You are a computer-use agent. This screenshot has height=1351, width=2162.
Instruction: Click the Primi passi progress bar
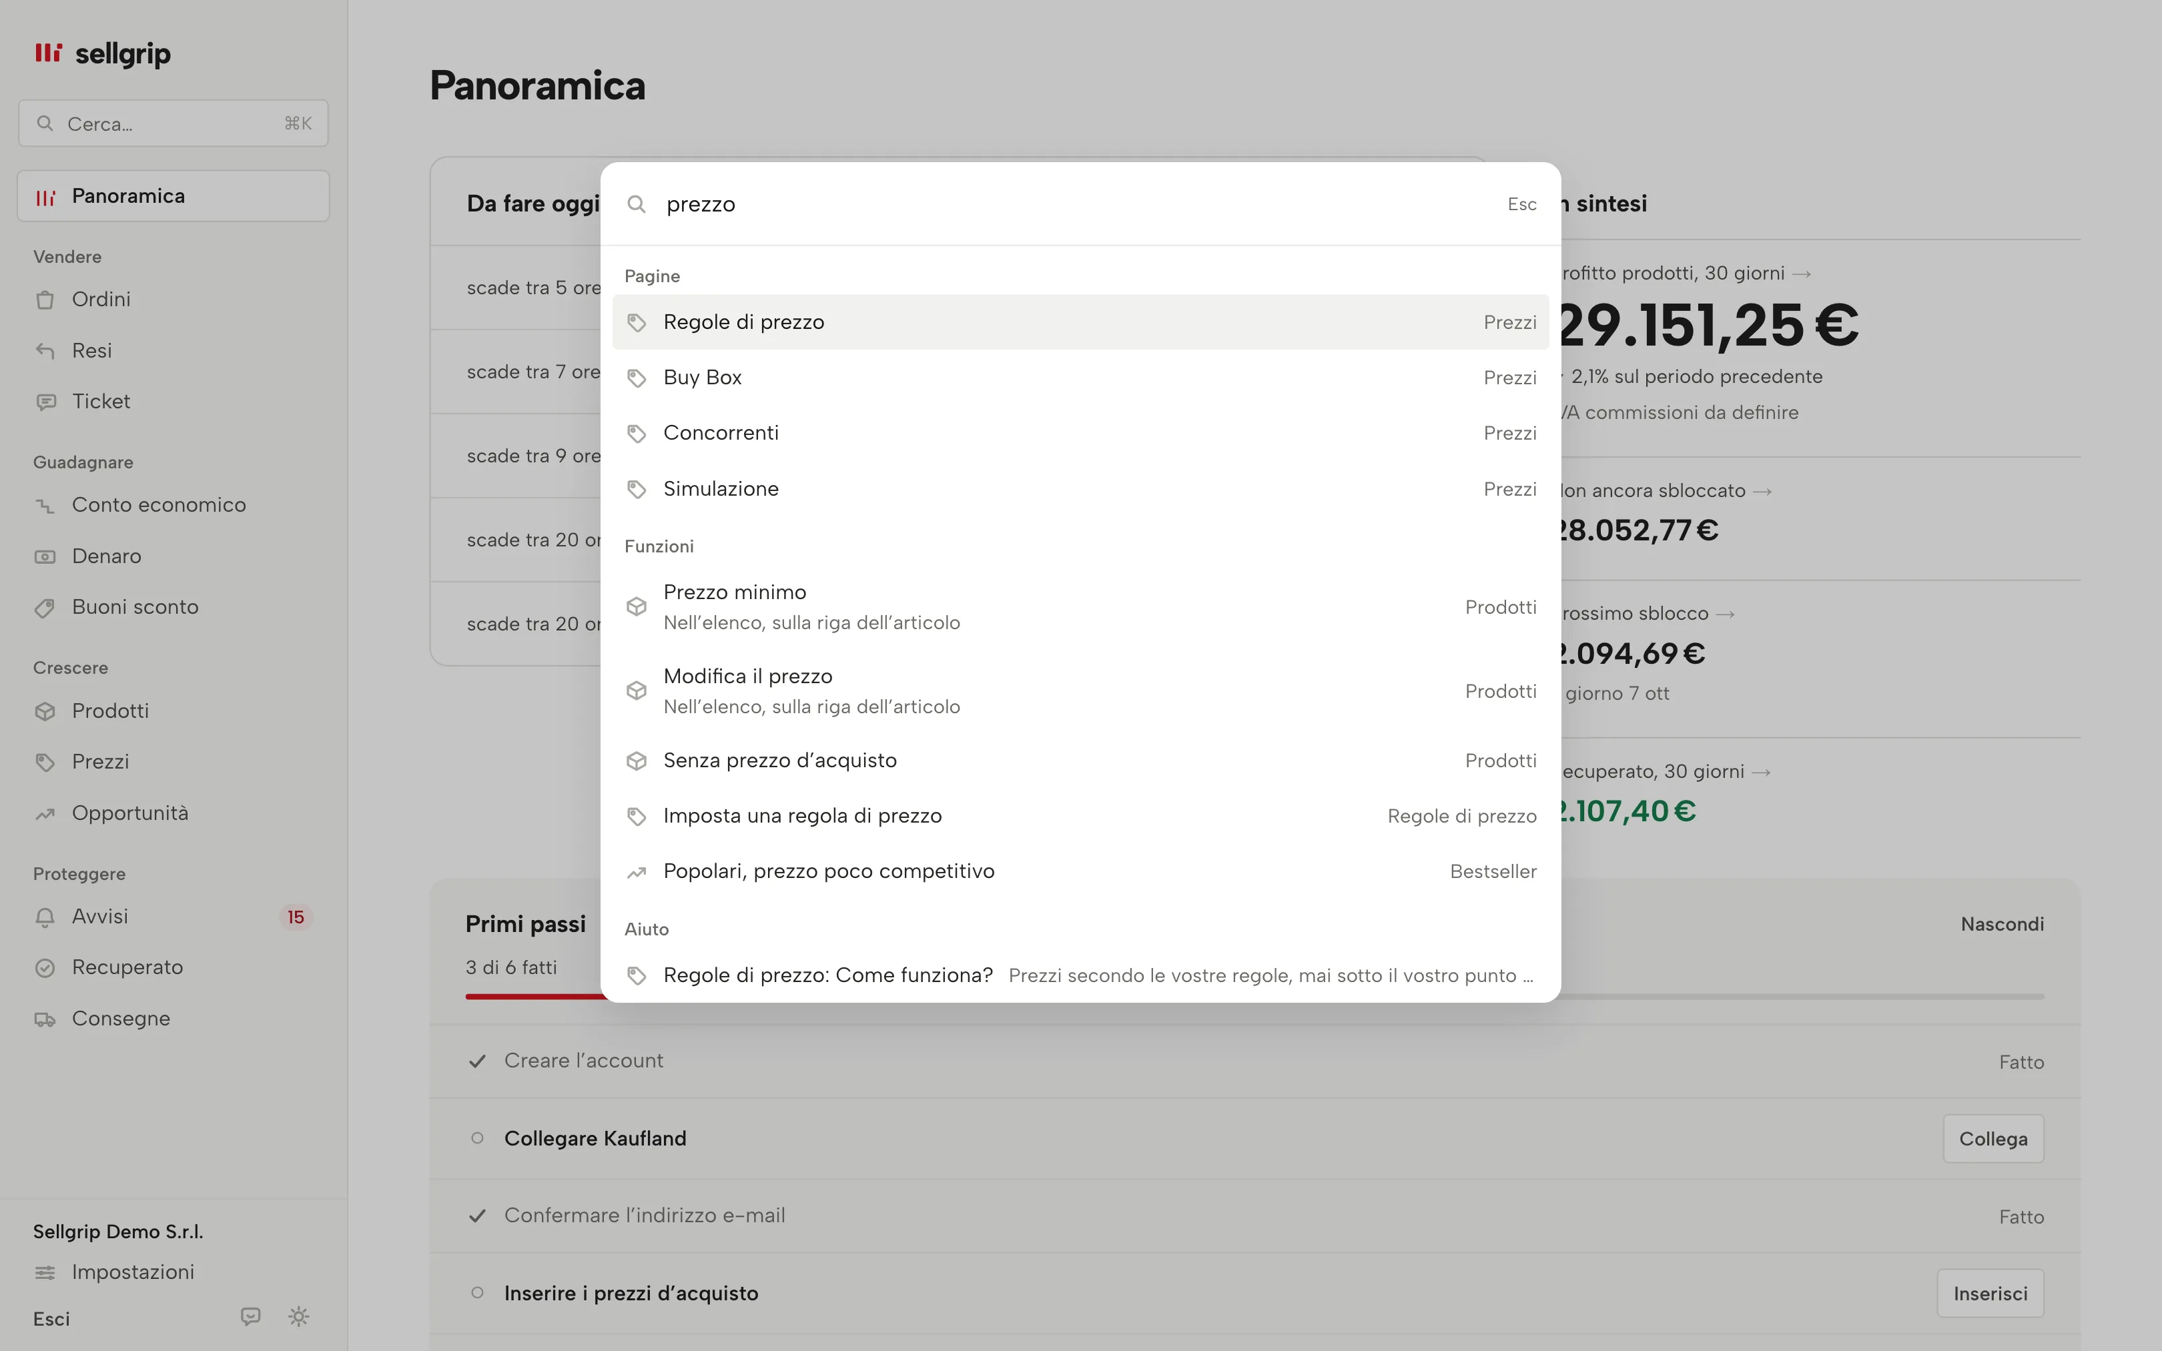point(1254,996)
